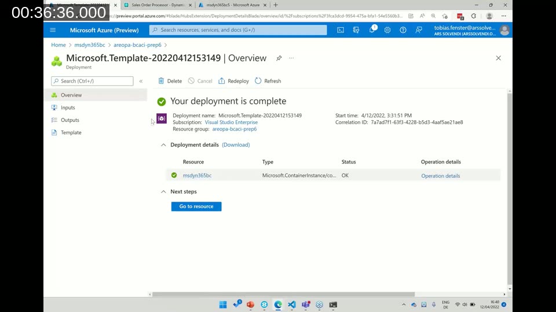Open the terminal app from the taskbar

coord(334,304)
